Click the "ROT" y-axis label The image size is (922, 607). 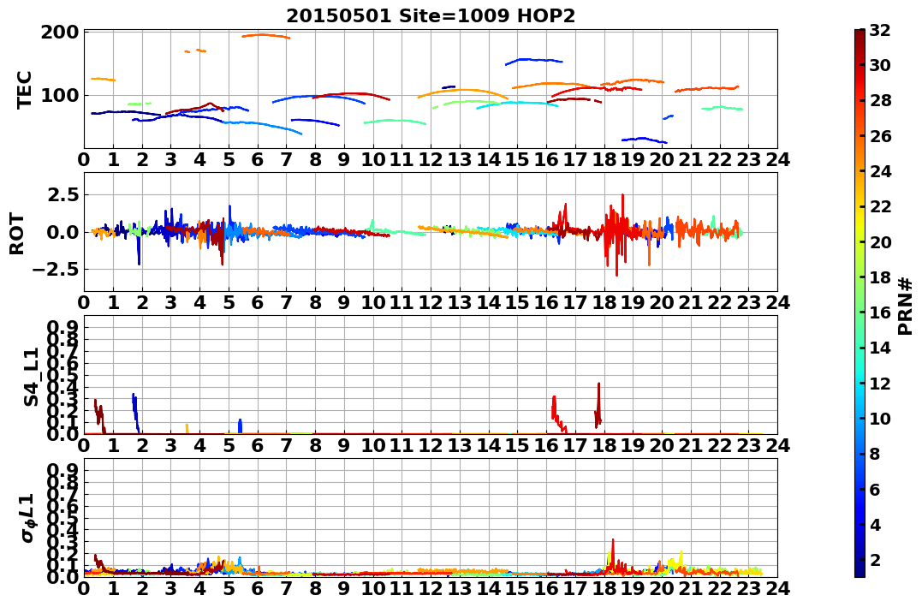(17, 234)
